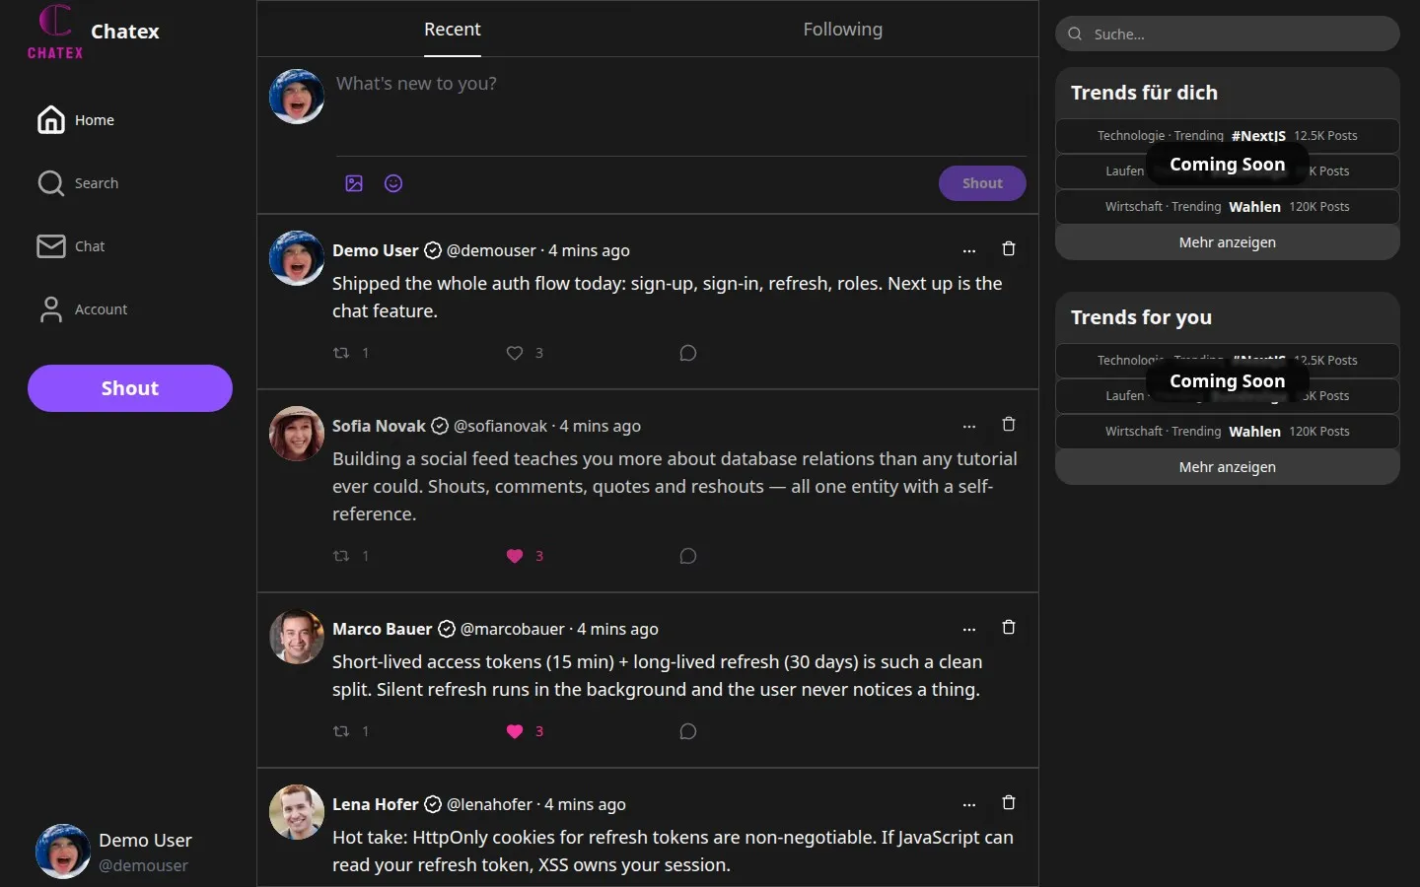Open more options on Marco Bauer's shout

(969, 629)
